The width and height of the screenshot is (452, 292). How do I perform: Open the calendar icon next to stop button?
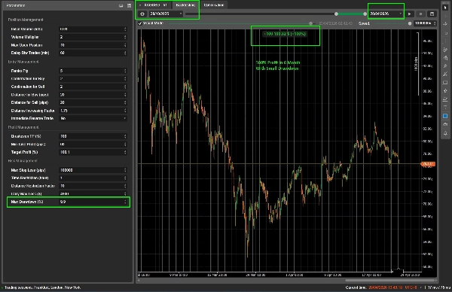coord(432,14)
